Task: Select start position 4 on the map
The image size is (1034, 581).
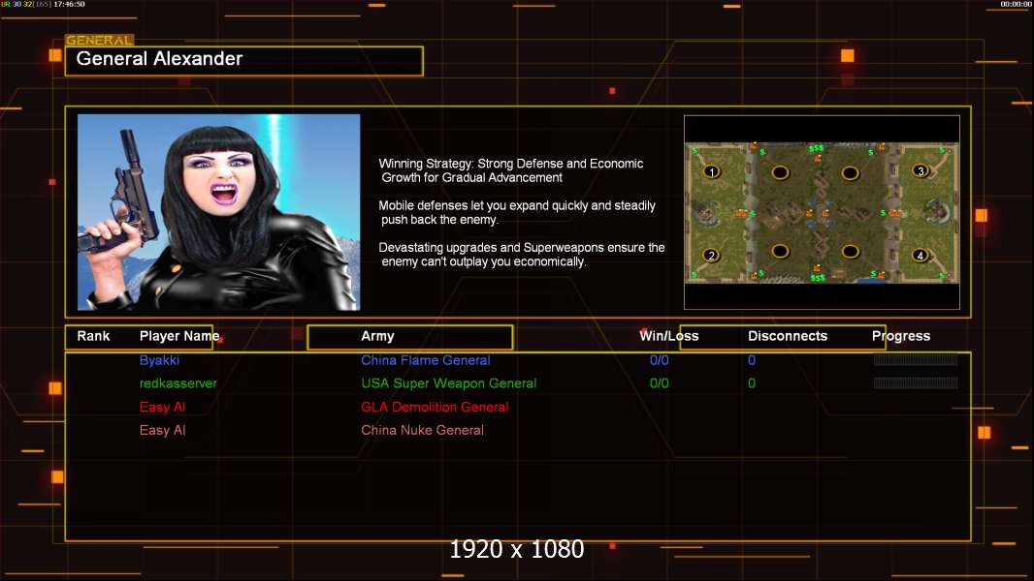Action: [920, 256]
